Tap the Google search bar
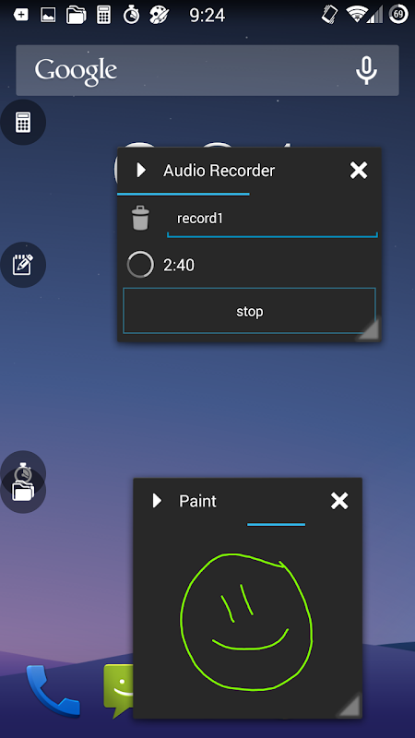Viewport: 415px width, 738px height. click(x=207, y=71)
